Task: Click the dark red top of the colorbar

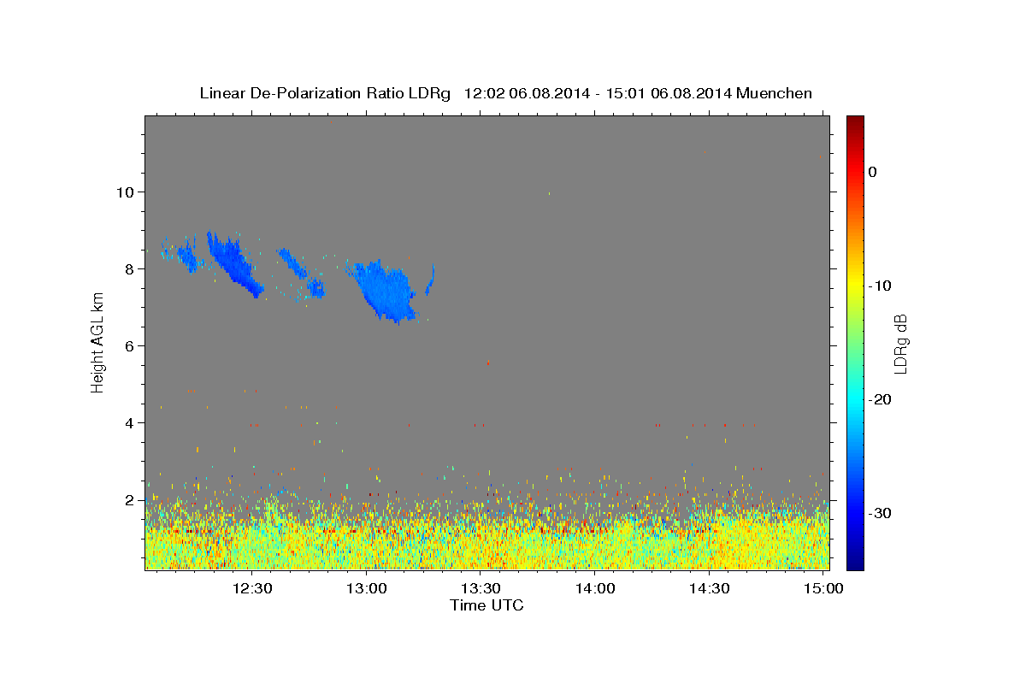Action: [x=855, y=124]
